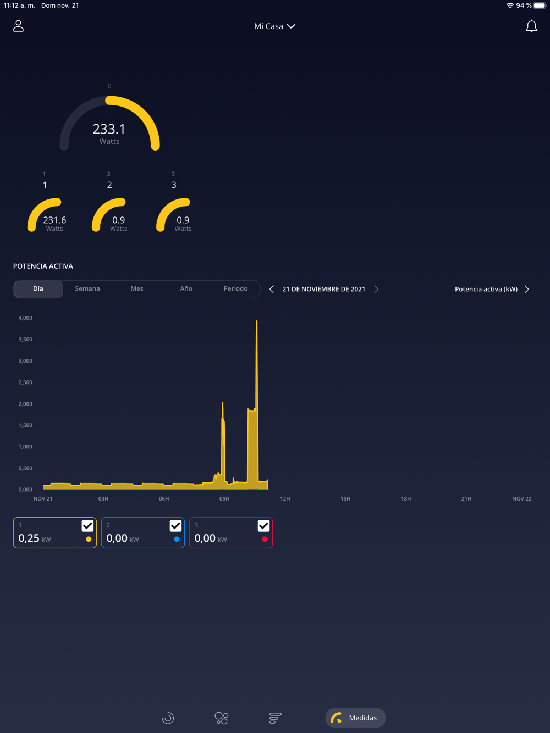Screen dimensions: 550x733
Task: Open the notifications bell
Action: 531,26
